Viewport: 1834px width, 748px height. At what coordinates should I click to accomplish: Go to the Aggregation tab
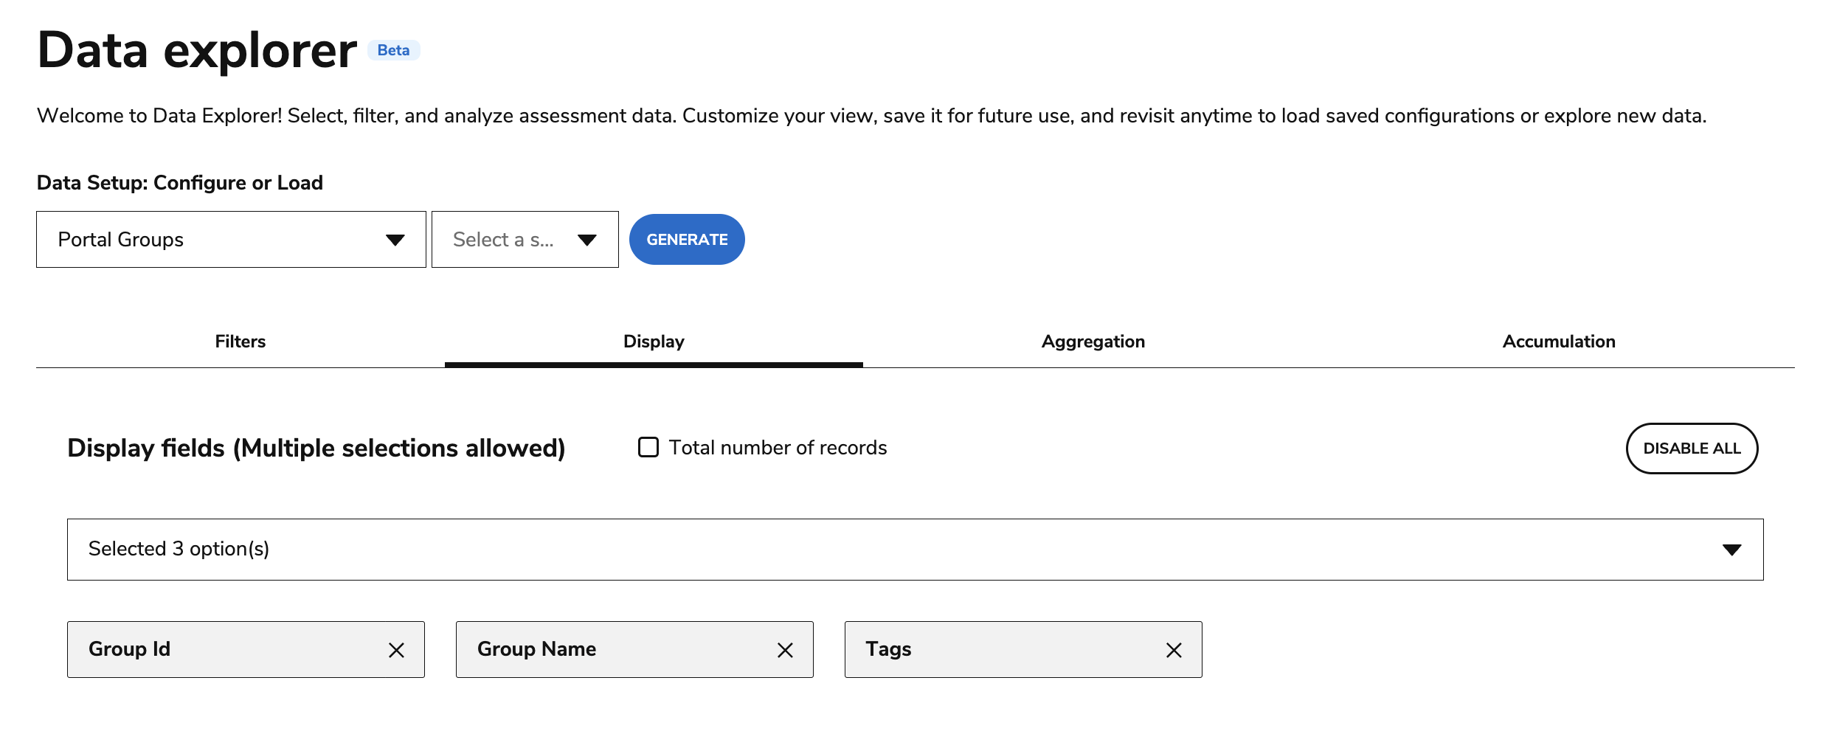tap(1093, 342)
